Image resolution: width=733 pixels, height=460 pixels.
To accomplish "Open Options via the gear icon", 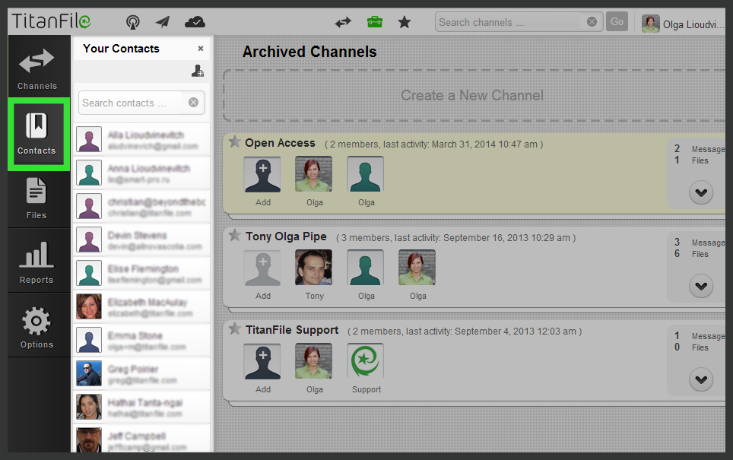I will pyautogui.click(x=38, y=325).
